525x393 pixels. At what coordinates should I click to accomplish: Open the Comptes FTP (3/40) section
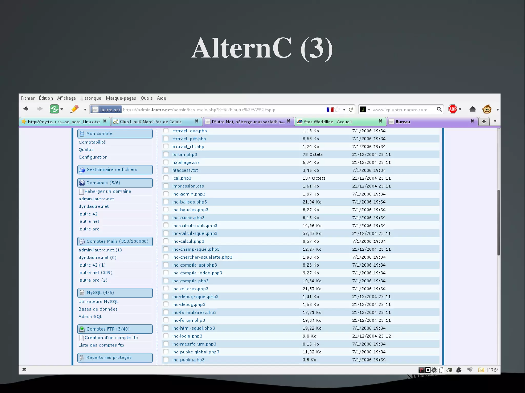point(115,329)
